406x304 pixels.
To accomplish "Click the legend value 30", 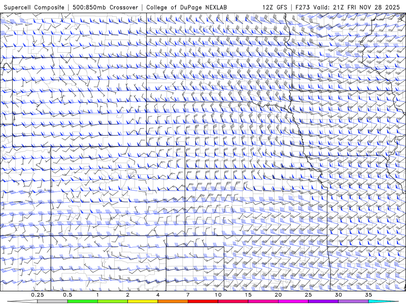I will (x=338, y=295).
